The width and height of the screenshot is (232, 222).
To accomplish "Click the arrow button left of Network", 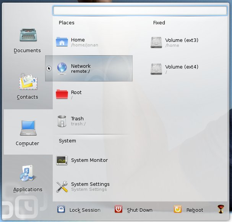I will [49, 69].
